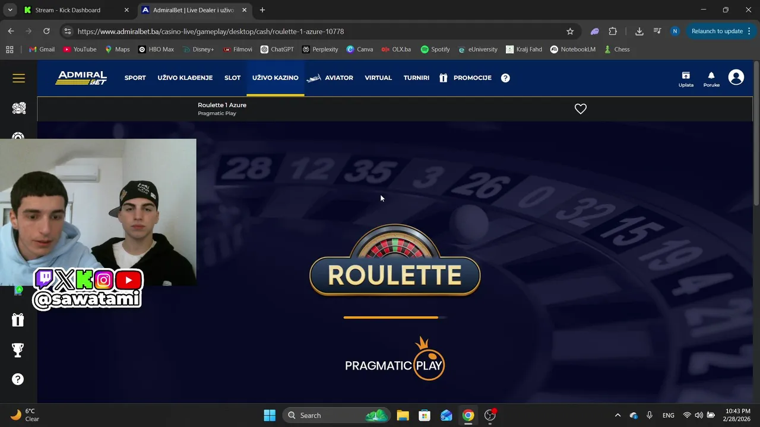This screenshot has width=760, height=427.
Task: Show hidden system tray icons
Action: pyautogui.click(x=617, y=415)
